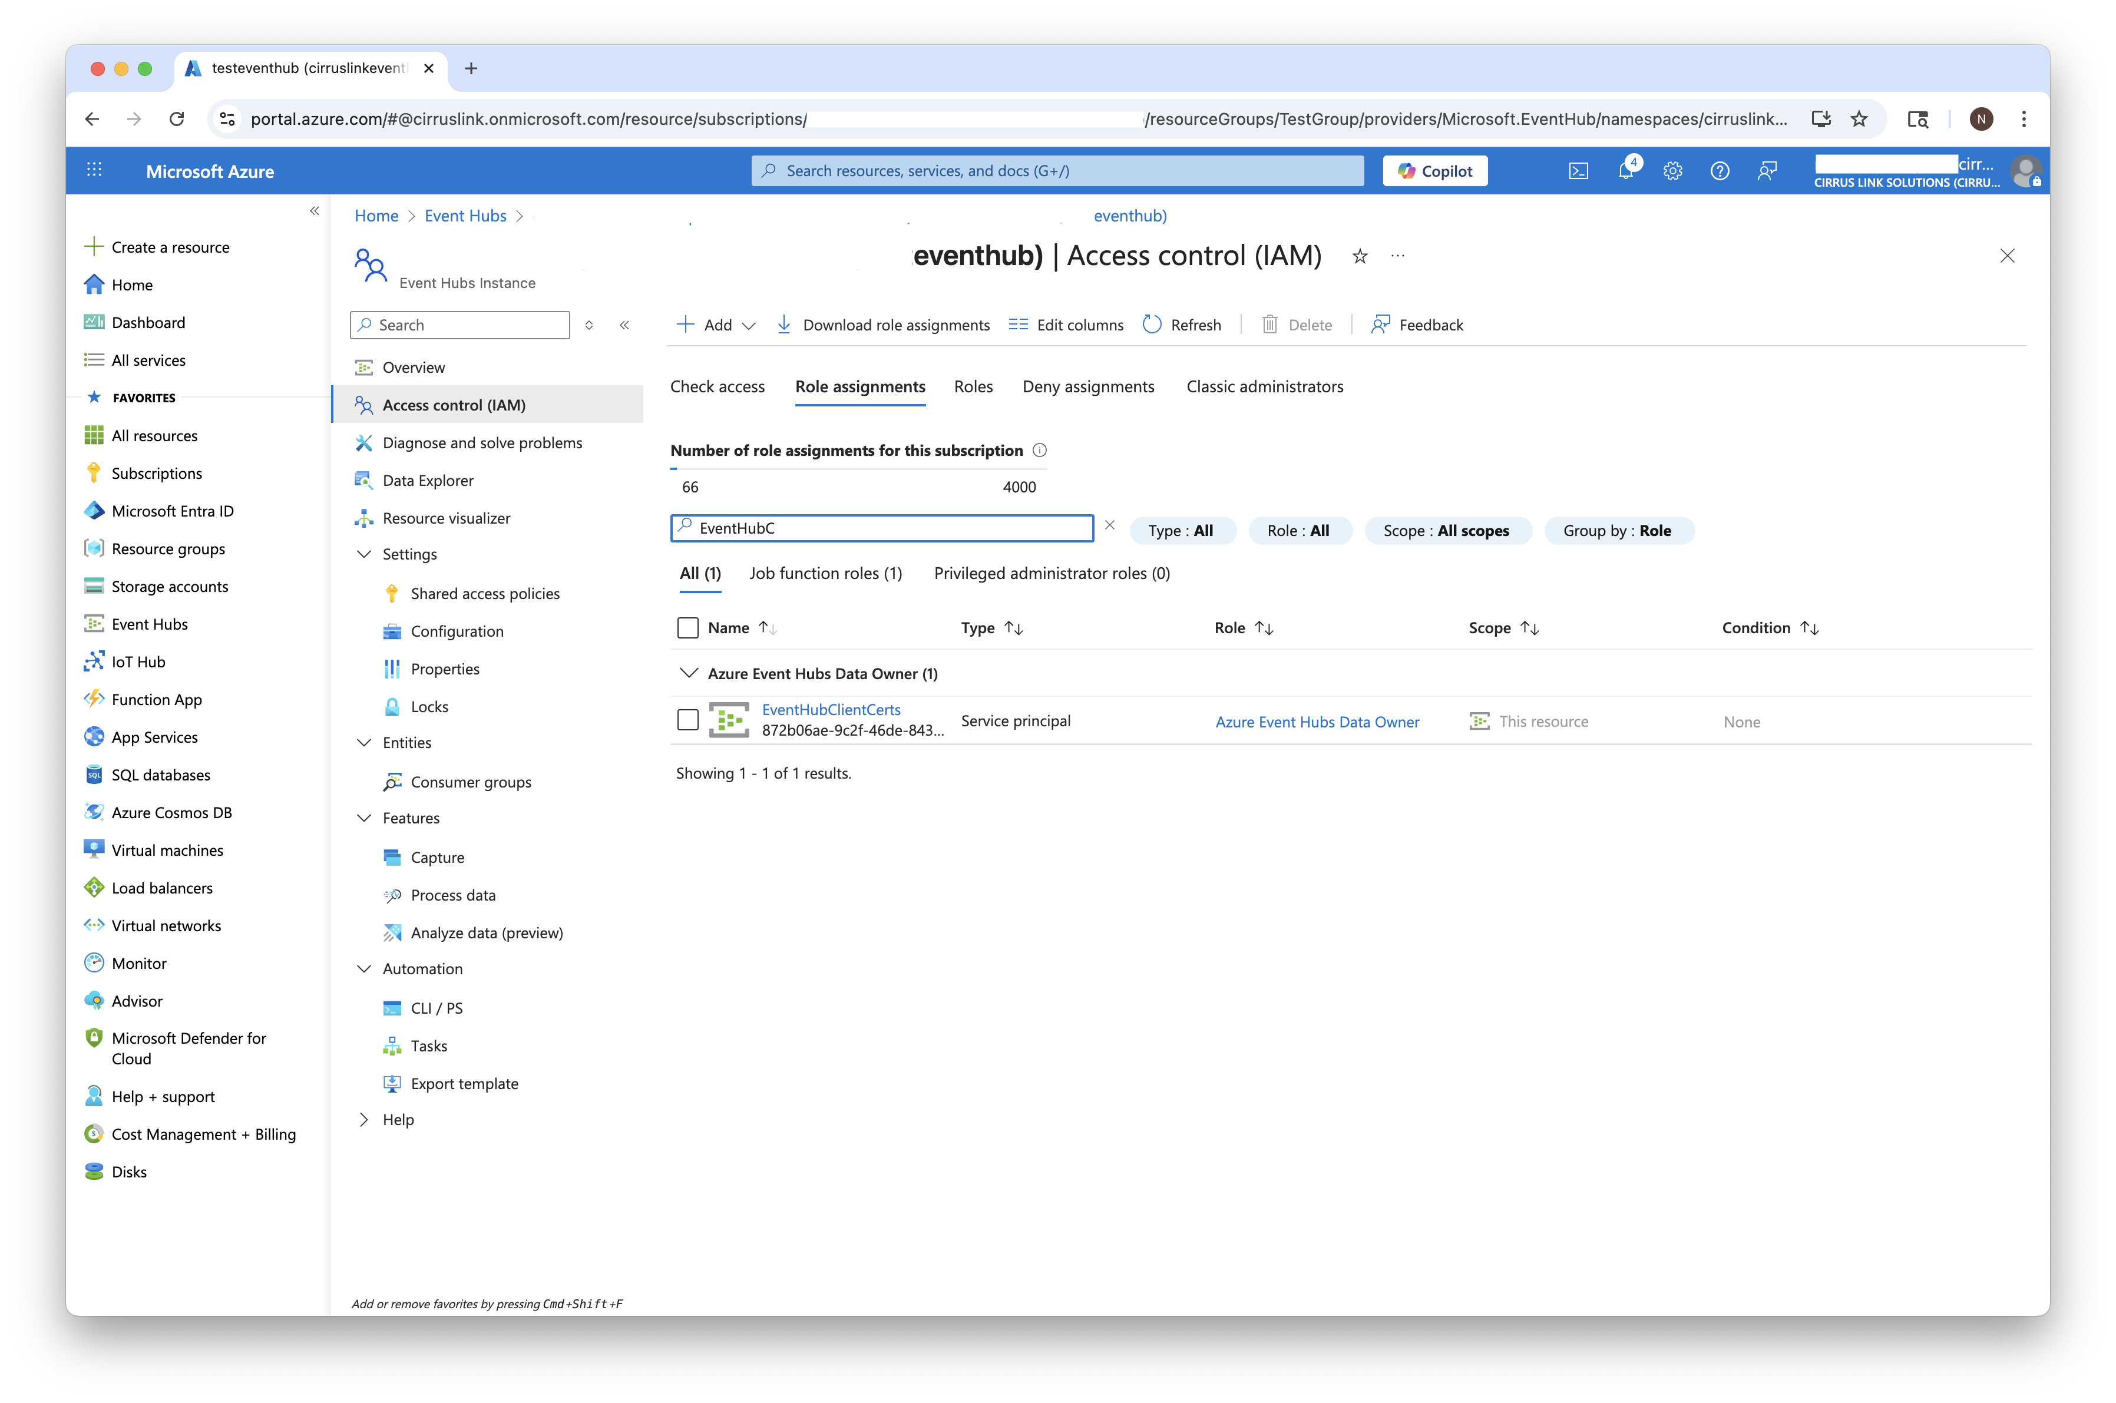This screenshot has height=1403, width=2116.
Task: Open the help question mark icon
Action: [x=1719, y=171]
